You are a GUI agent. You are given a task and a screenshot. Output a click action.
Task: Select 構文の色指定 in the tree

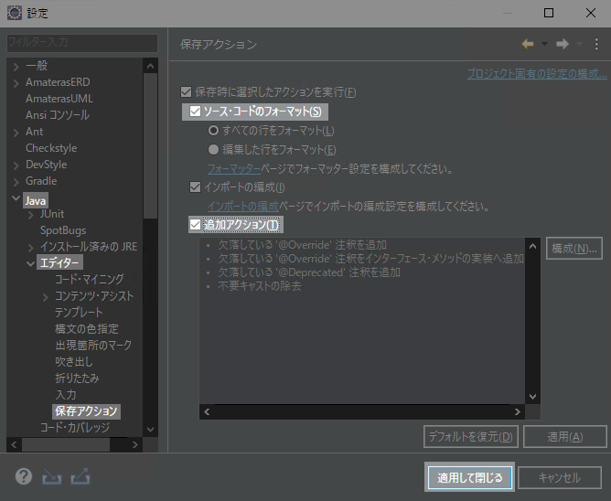(87, 329)
